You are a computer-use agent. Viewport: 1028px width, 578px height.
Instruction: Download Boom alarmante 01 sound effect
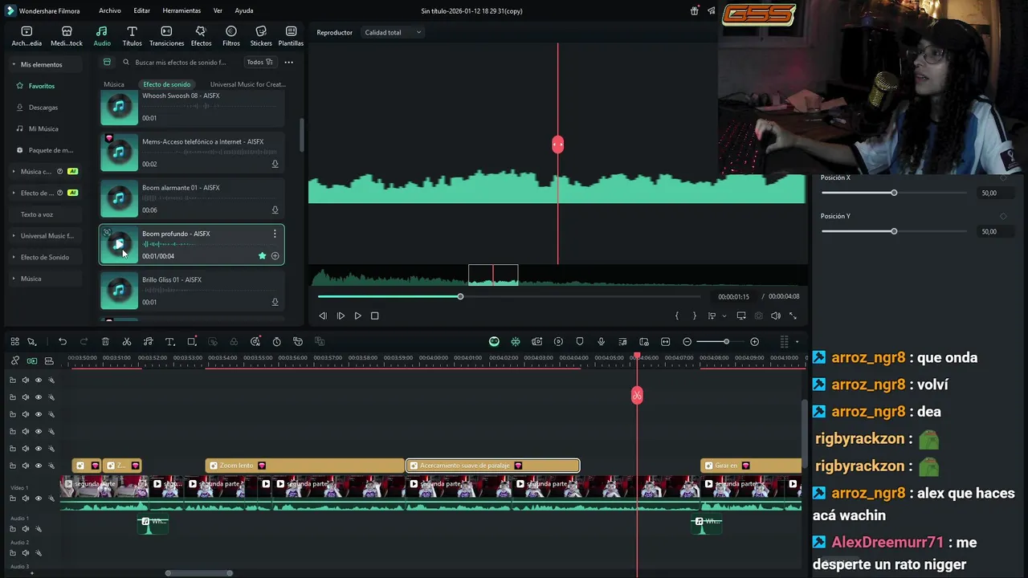(275, 210)
